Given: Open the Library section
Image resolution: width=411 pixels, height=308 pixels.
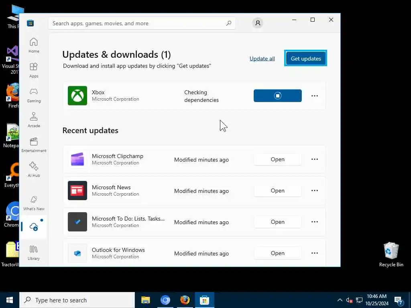Looking at the screenshot, I should [34, 253].
